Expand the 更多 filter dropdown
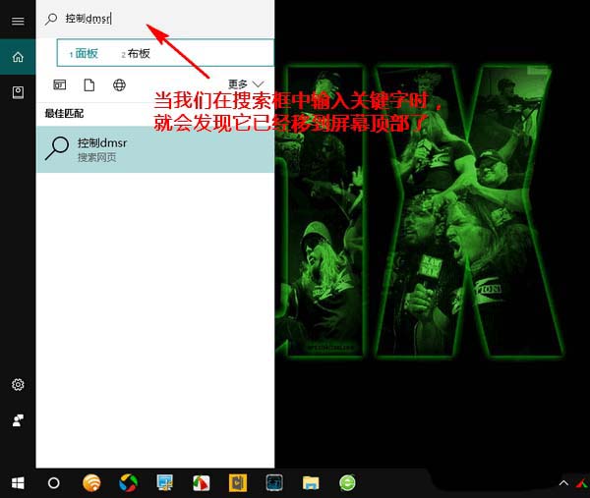This screenshot has width=590, height=498. point(247,85)
